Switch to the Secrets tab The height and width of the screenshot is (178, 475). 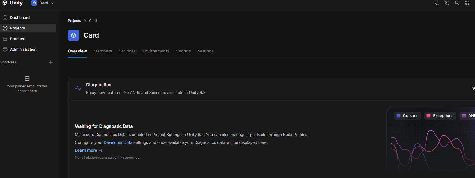[x=183, y=51]
